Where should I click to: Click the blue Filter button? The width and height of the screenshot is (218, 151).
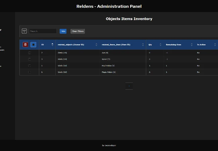(x=63, y=31)
